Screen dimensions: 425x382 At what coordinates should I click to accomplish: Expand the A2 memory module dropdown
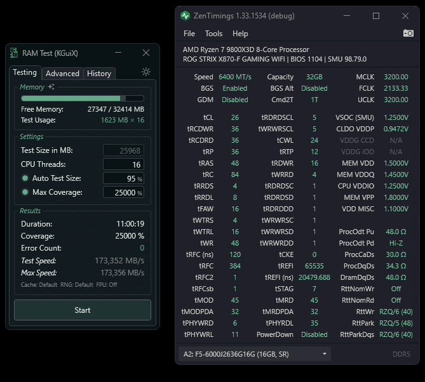point(255,354)
